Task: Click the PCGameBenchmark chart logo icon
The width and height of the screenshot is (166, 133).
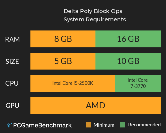Action: point(9,125)
